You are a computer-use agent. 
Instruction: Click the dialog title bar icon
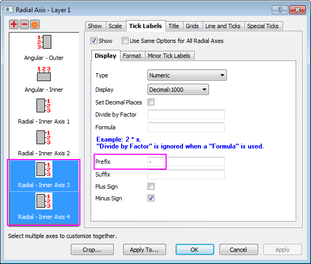9,10
